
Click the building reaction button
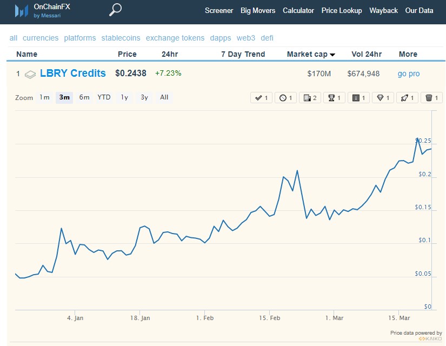tap(310, 98)
